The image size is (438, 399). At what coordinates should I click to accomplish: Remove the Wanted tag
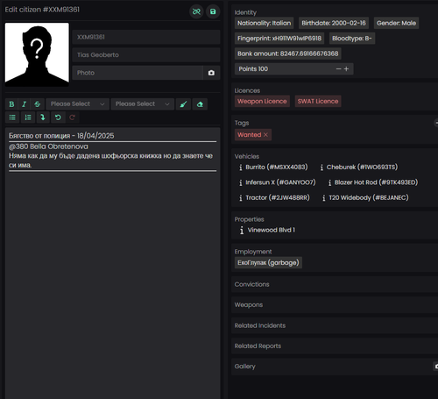tap(265, 135)
